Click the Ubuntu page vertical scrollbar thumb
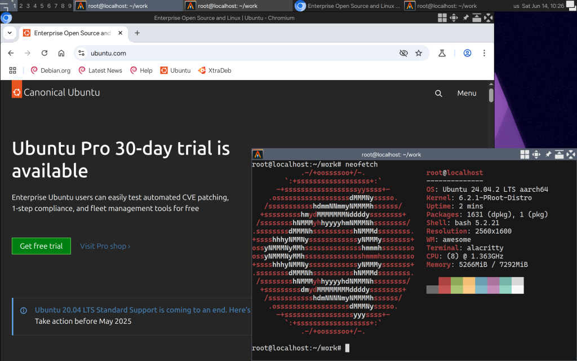Viewport: 577px width, 361px height. pos(491,95)
